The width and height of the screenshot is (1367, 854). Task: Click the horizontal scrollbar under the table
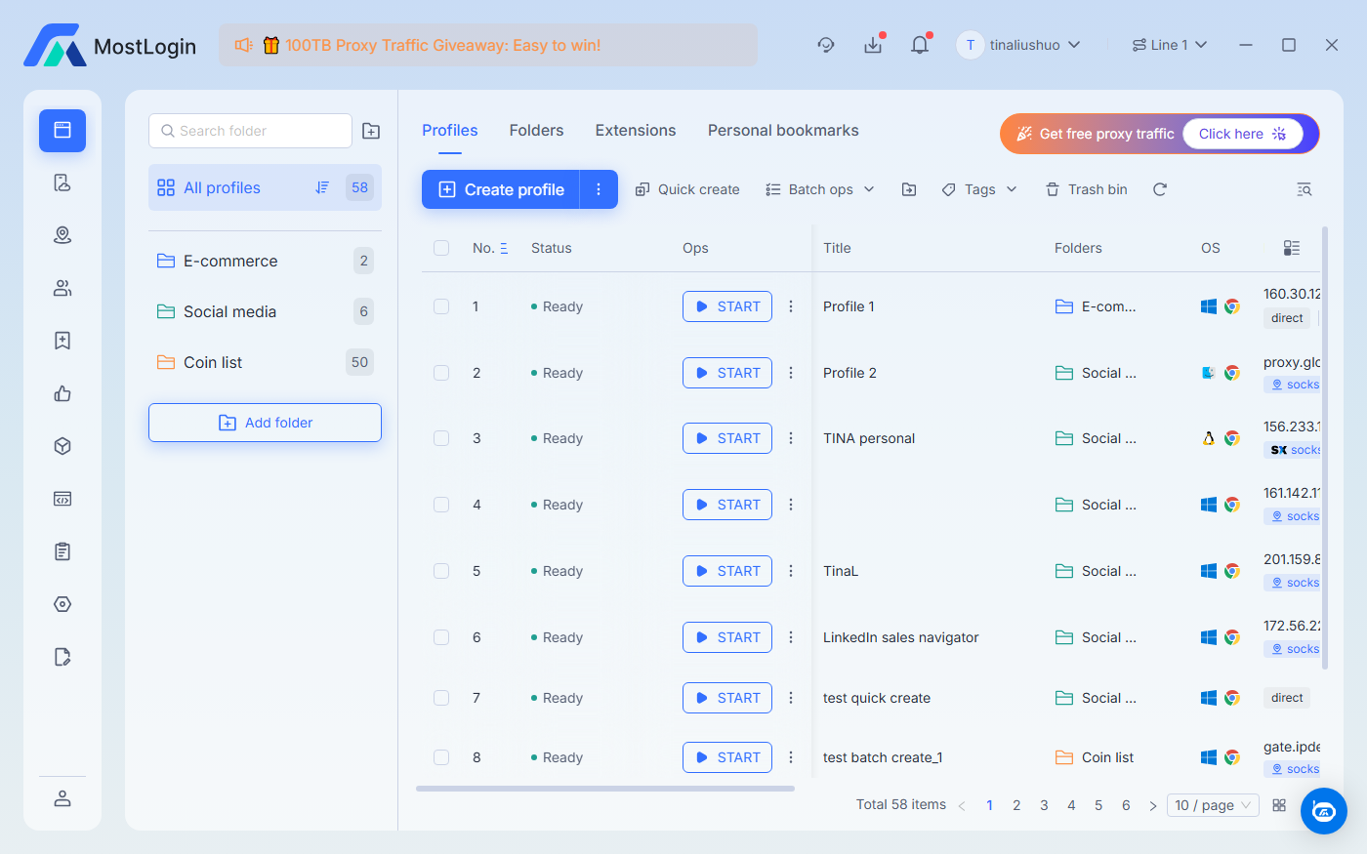(605, 789)
